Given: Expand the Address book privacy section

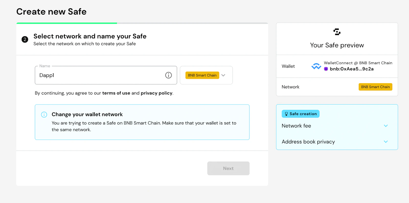Looking at the screenshot, I should click(x=337, y=142).
